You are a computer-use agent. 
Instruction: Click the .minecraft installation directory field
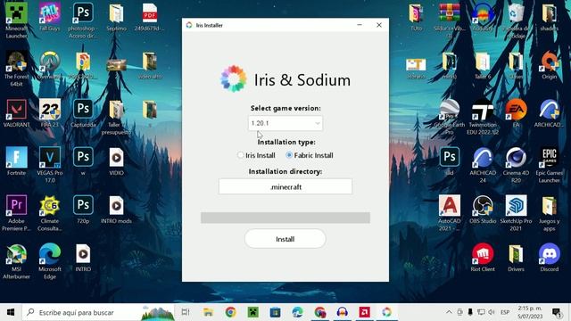(285, 186)
